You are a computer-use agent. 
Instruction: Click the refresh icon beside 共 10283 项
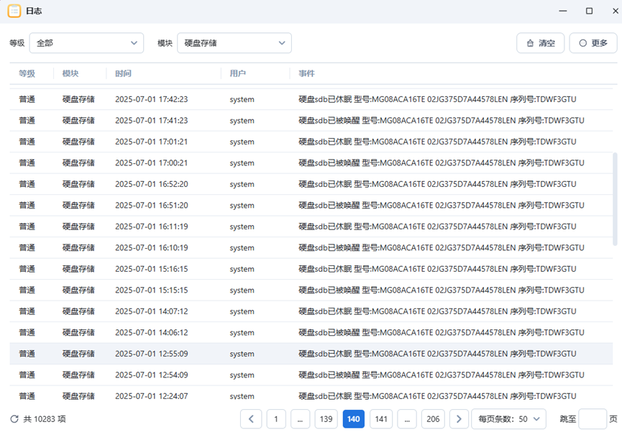coord(14,419)
